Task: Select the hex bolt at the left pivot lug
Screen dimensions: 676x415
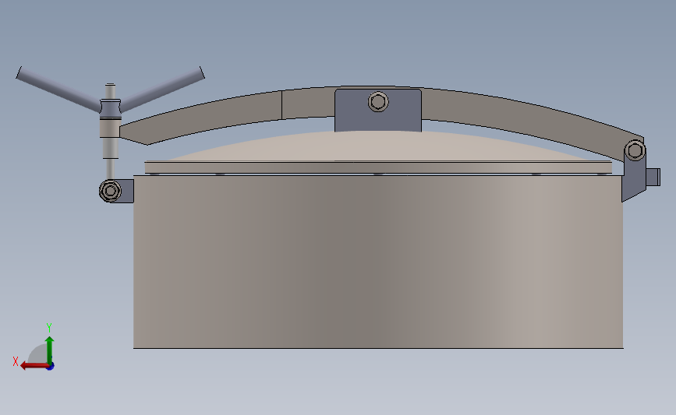Action: click(111, 190)
